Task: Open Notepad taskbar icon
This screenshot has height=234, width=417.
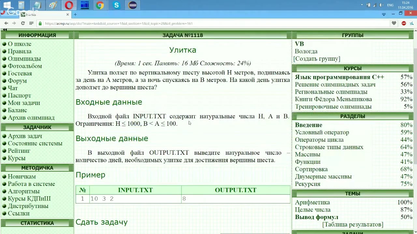Action: pyautogui.click(x=37, y=5)
